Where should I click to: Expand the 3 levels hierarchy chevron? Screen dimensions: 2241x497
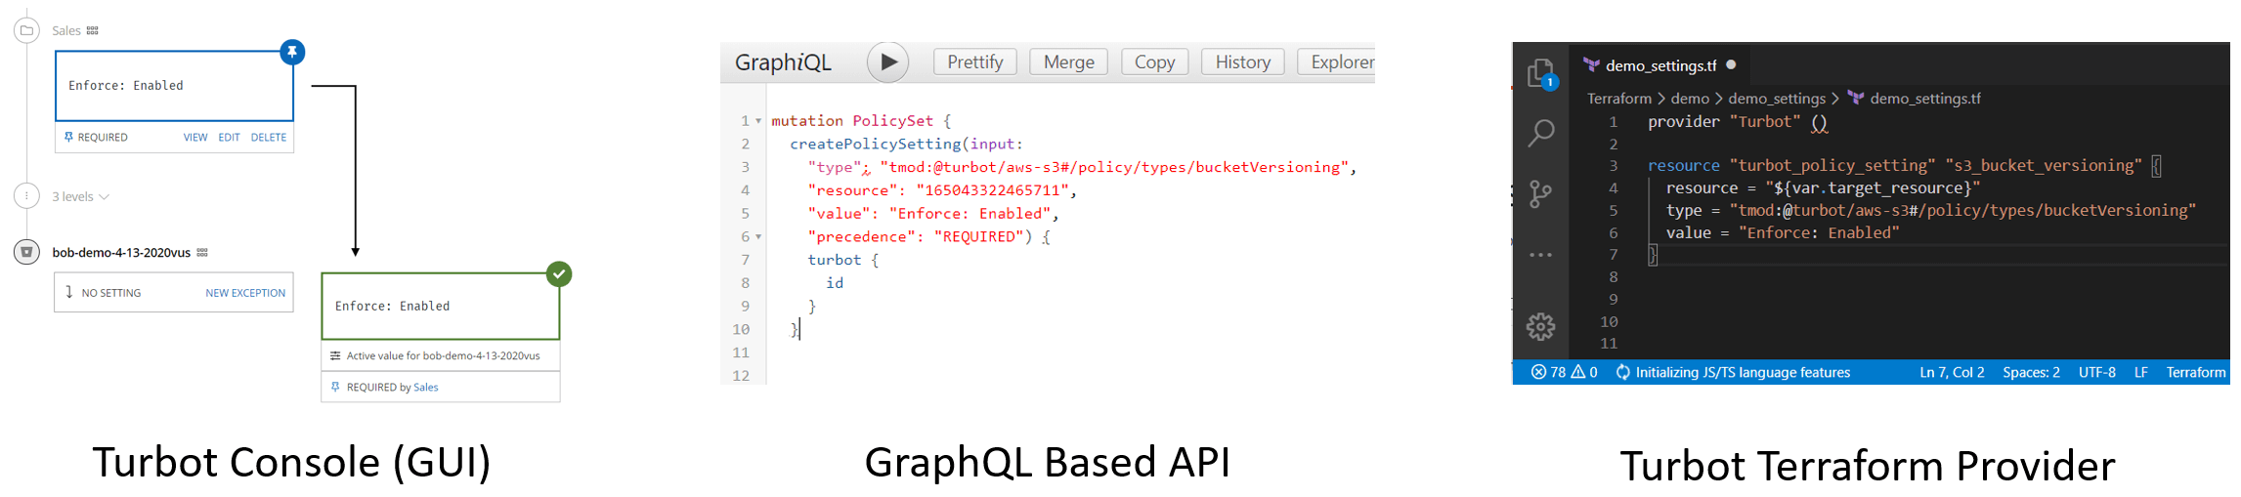[x=105, y=197]
